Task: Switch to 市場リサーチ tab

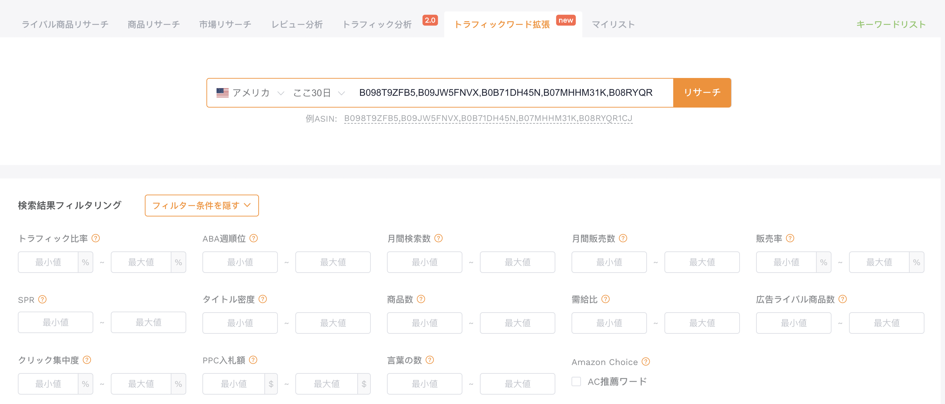Action: pyautogui.click(x=225, y=24)
